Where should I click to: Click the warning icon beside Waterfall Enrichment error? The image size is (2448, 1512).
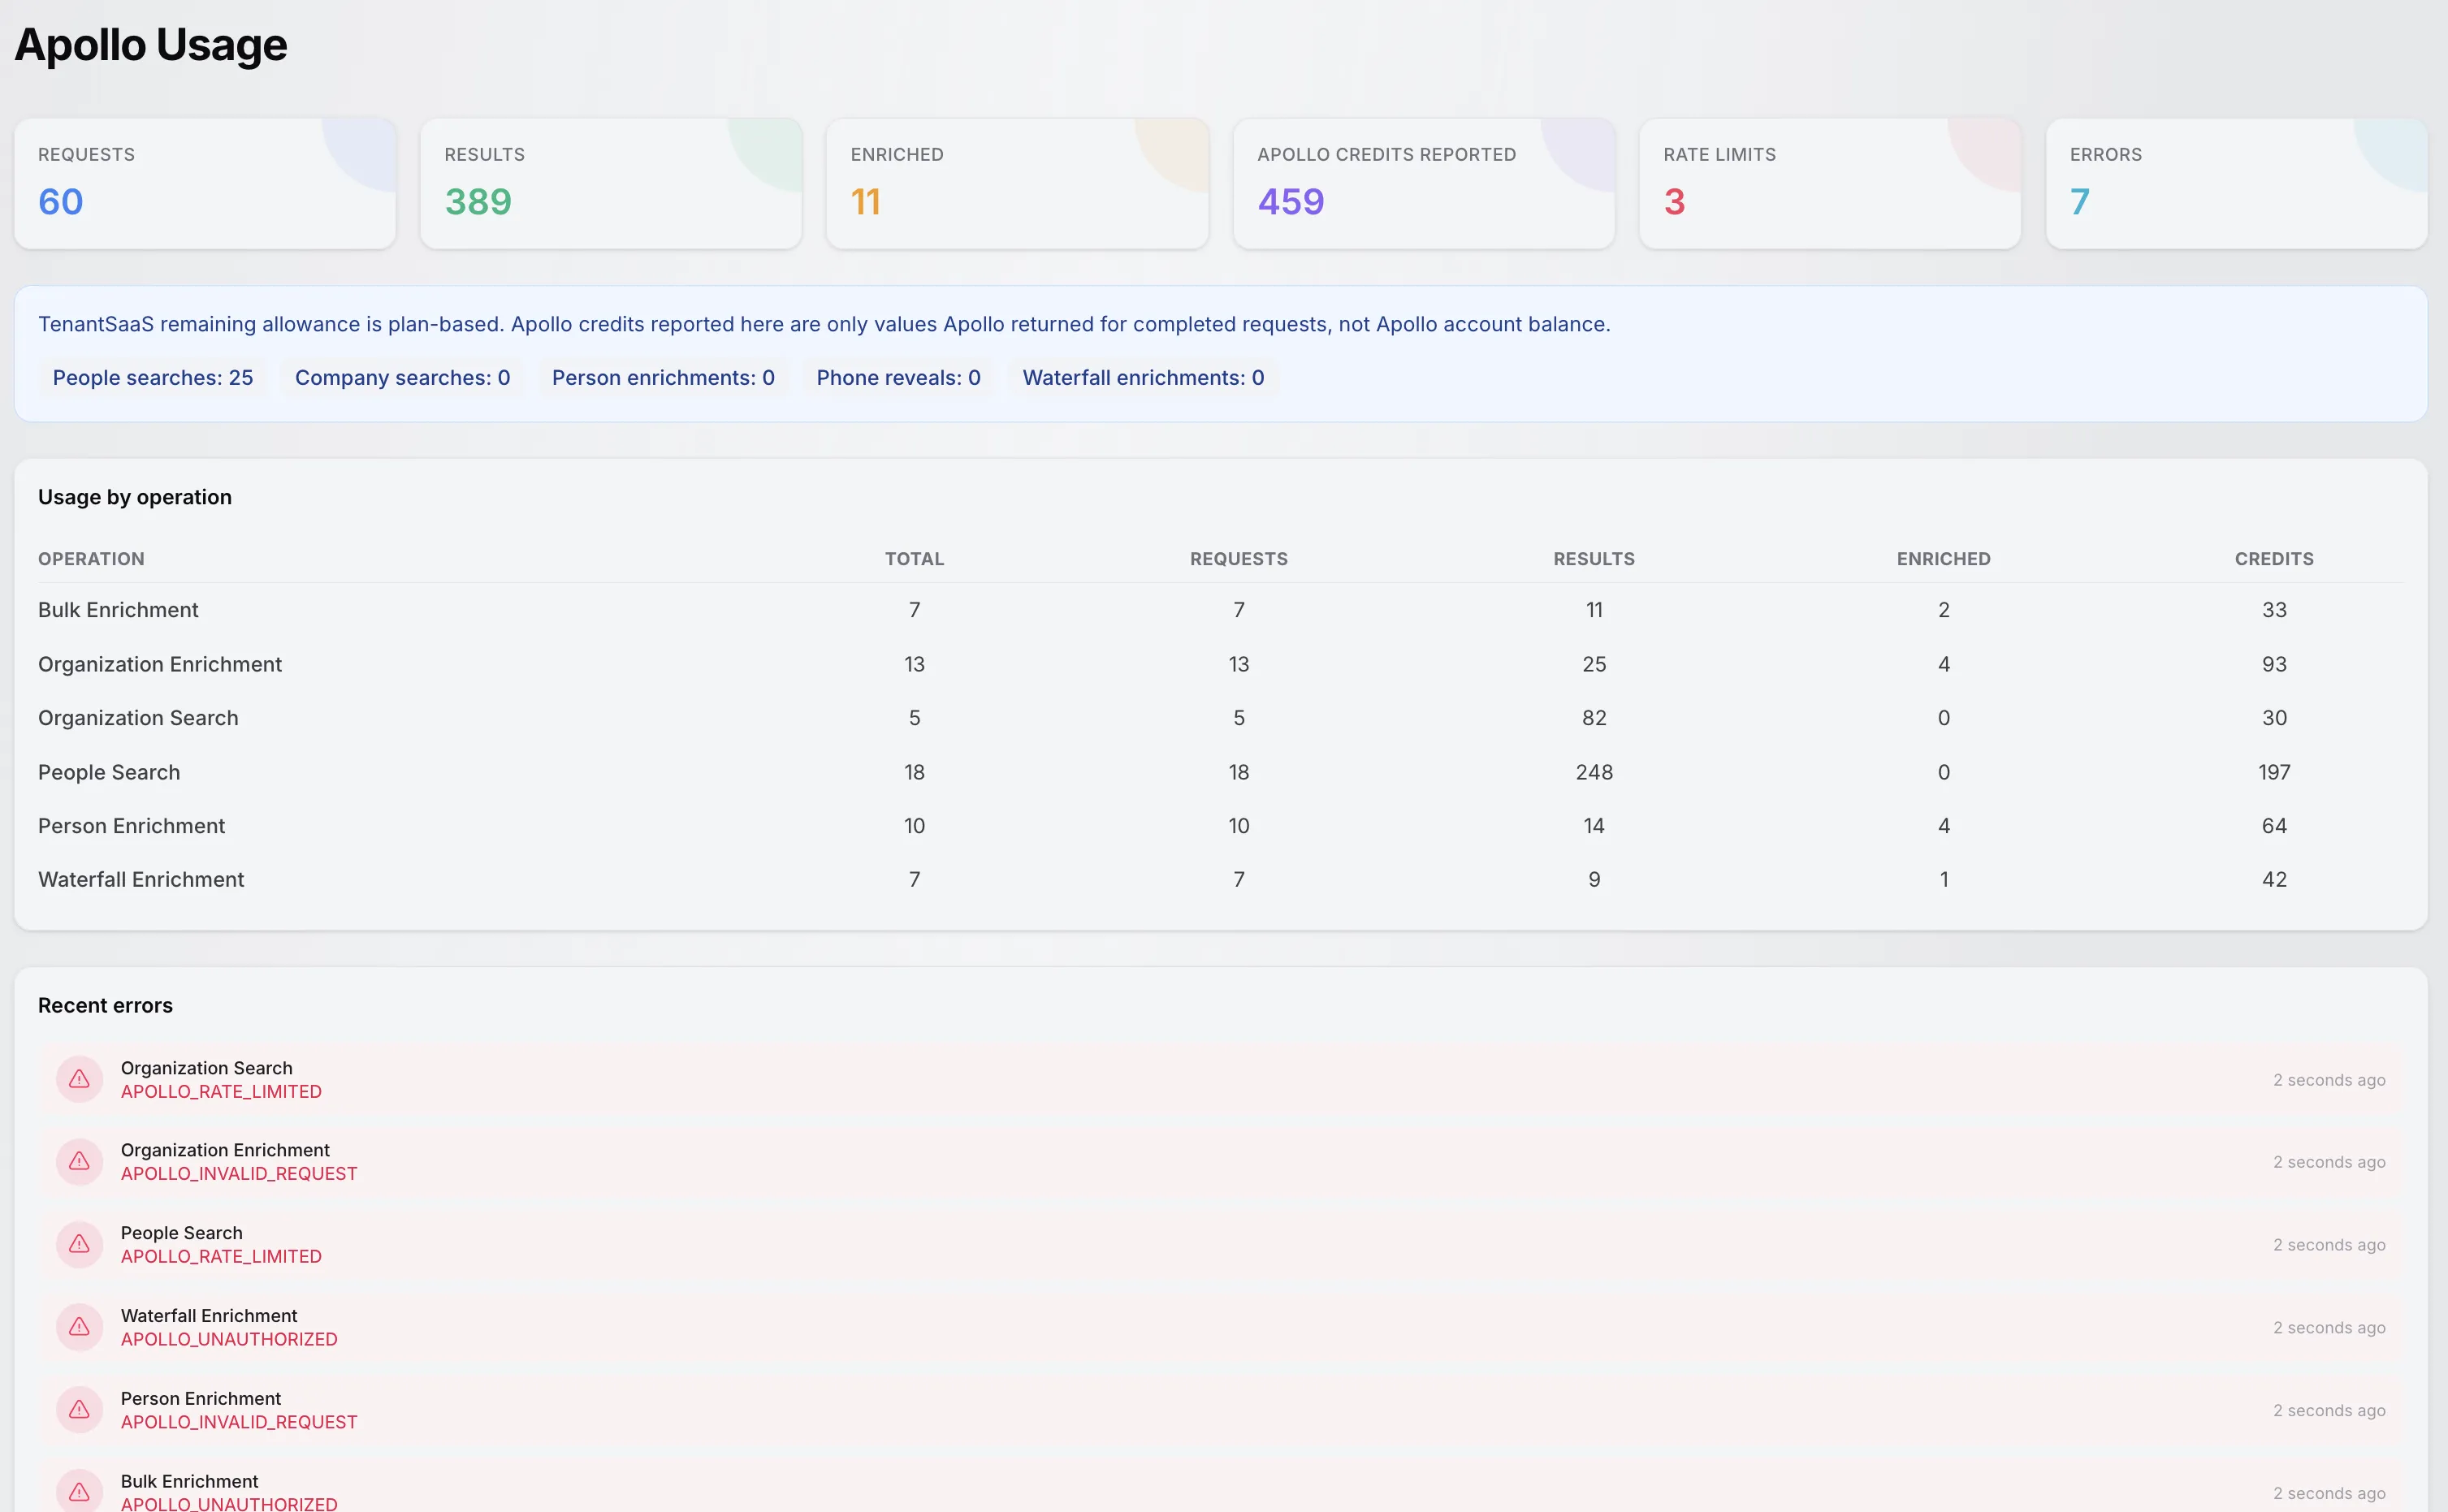point(79,1327)
